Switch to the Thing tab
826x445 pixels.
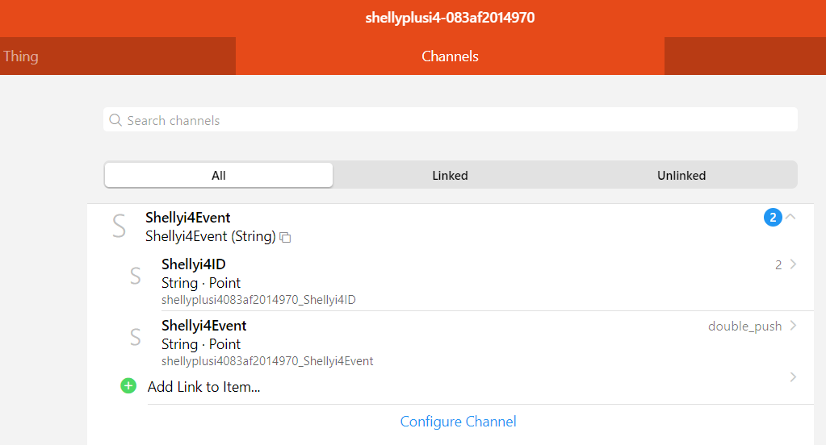[x=21, y=56]
